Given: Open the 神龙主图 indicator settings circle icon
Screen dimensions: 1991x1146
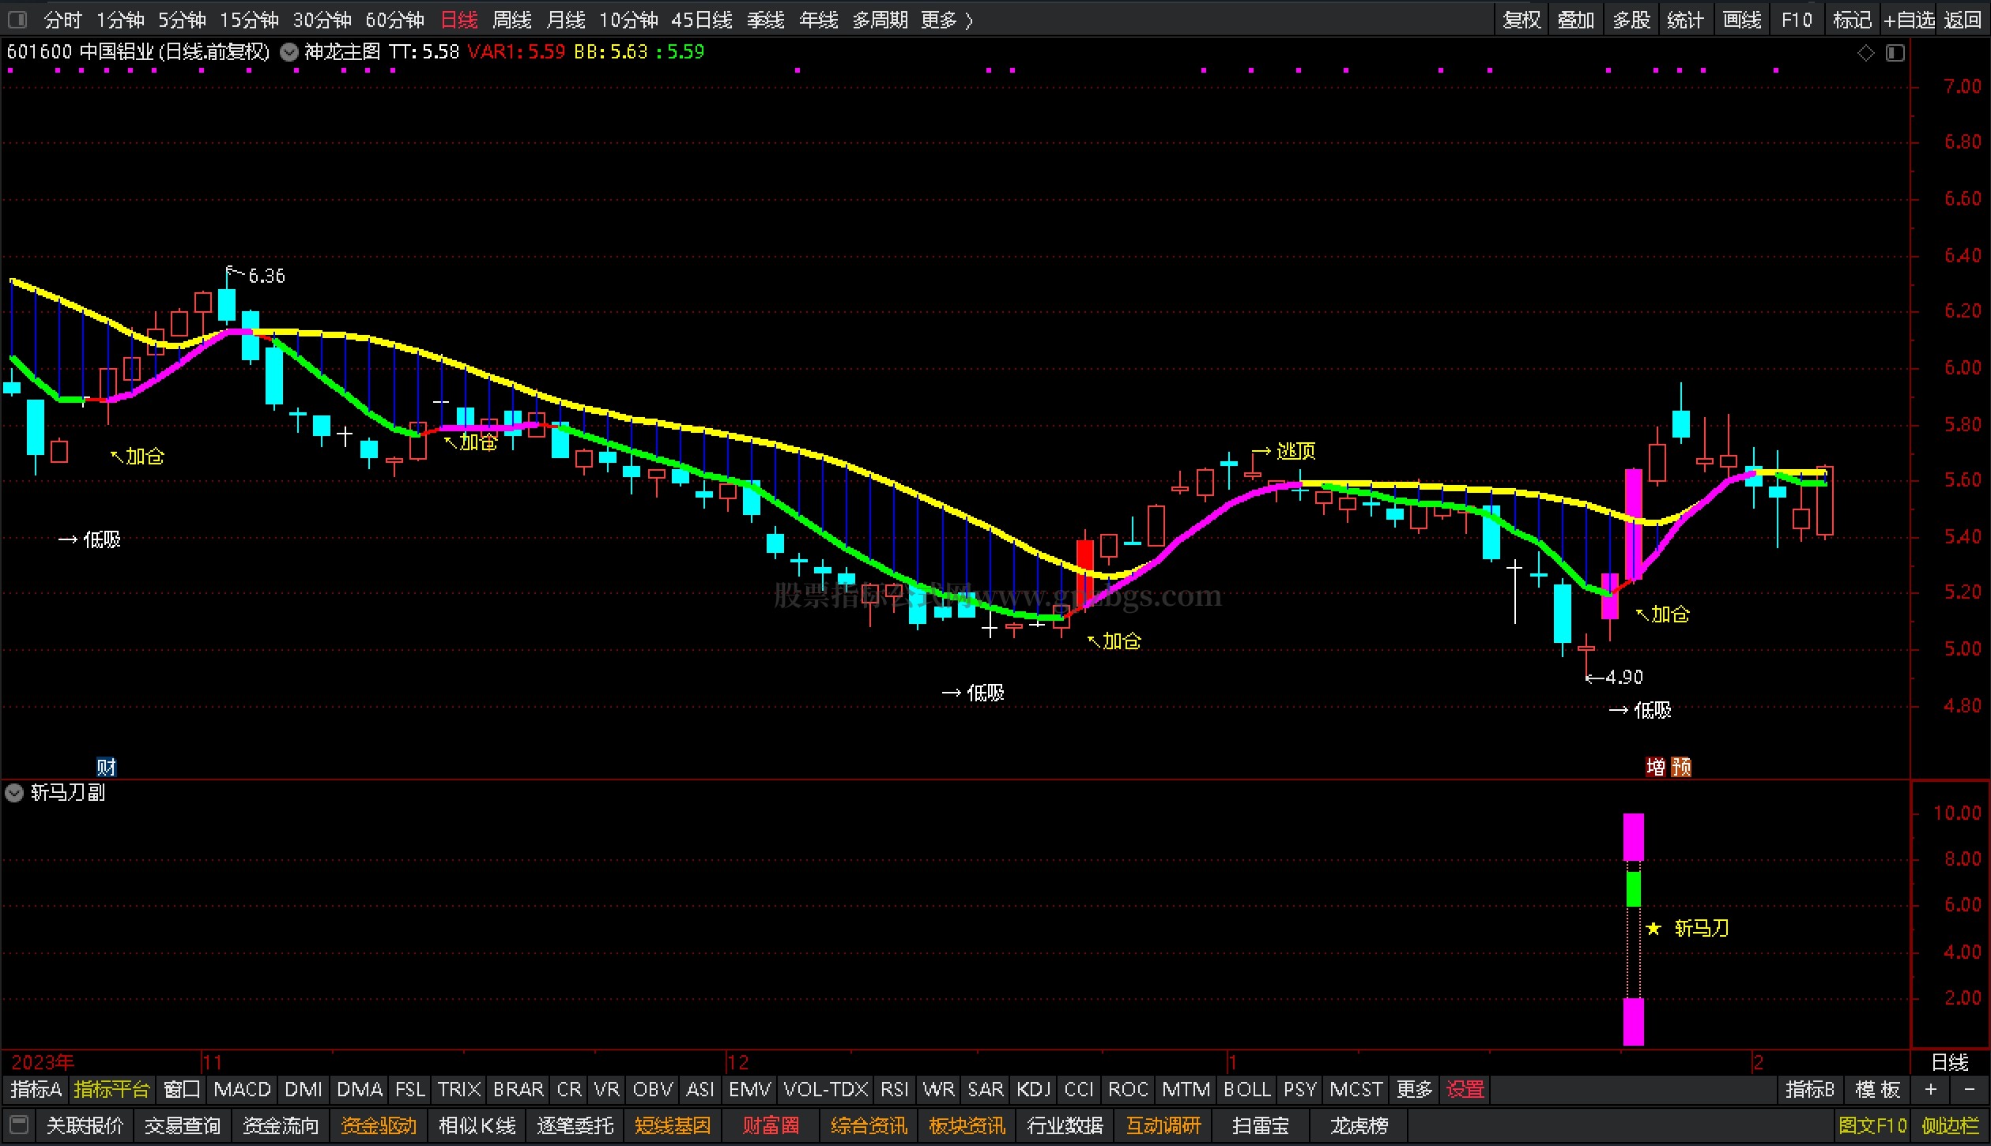Looking at the screenshot, I should 289,53.
